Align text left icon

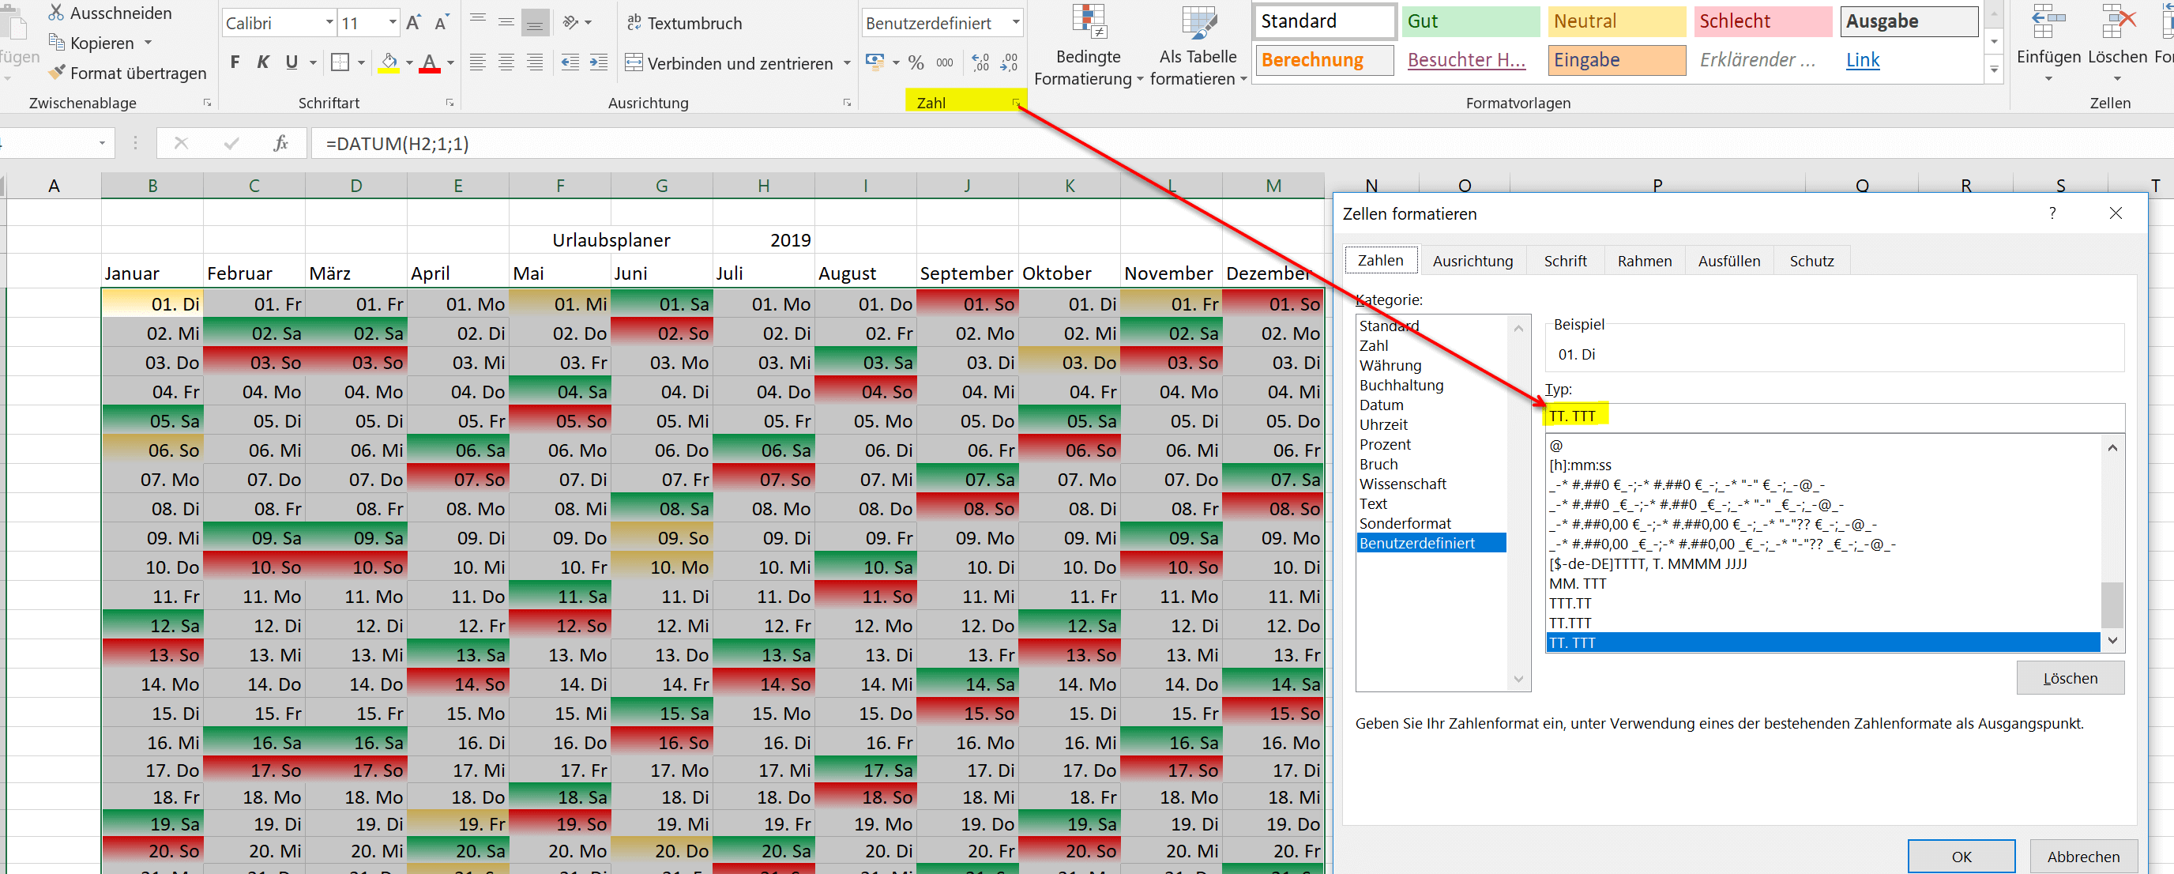[x=478, y=62]
